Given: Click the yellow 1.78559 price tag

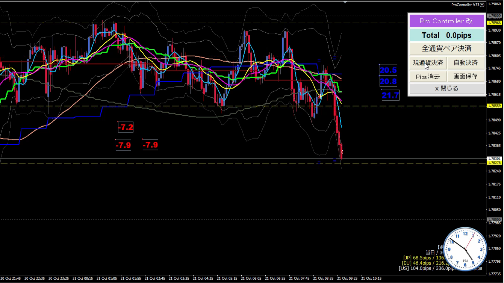Looking at the screenshot, I should click(494, 106).
